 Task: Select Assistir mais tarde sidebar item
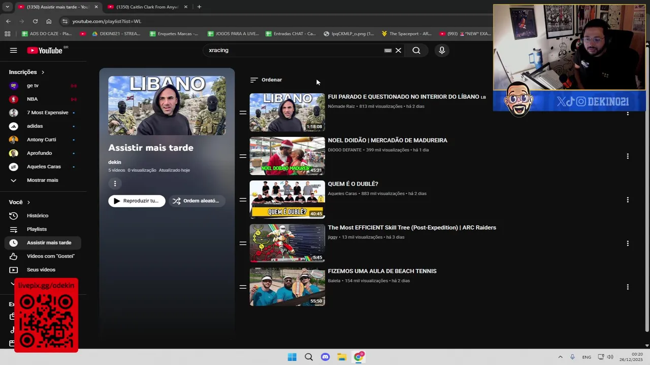(x=43, y=242)
